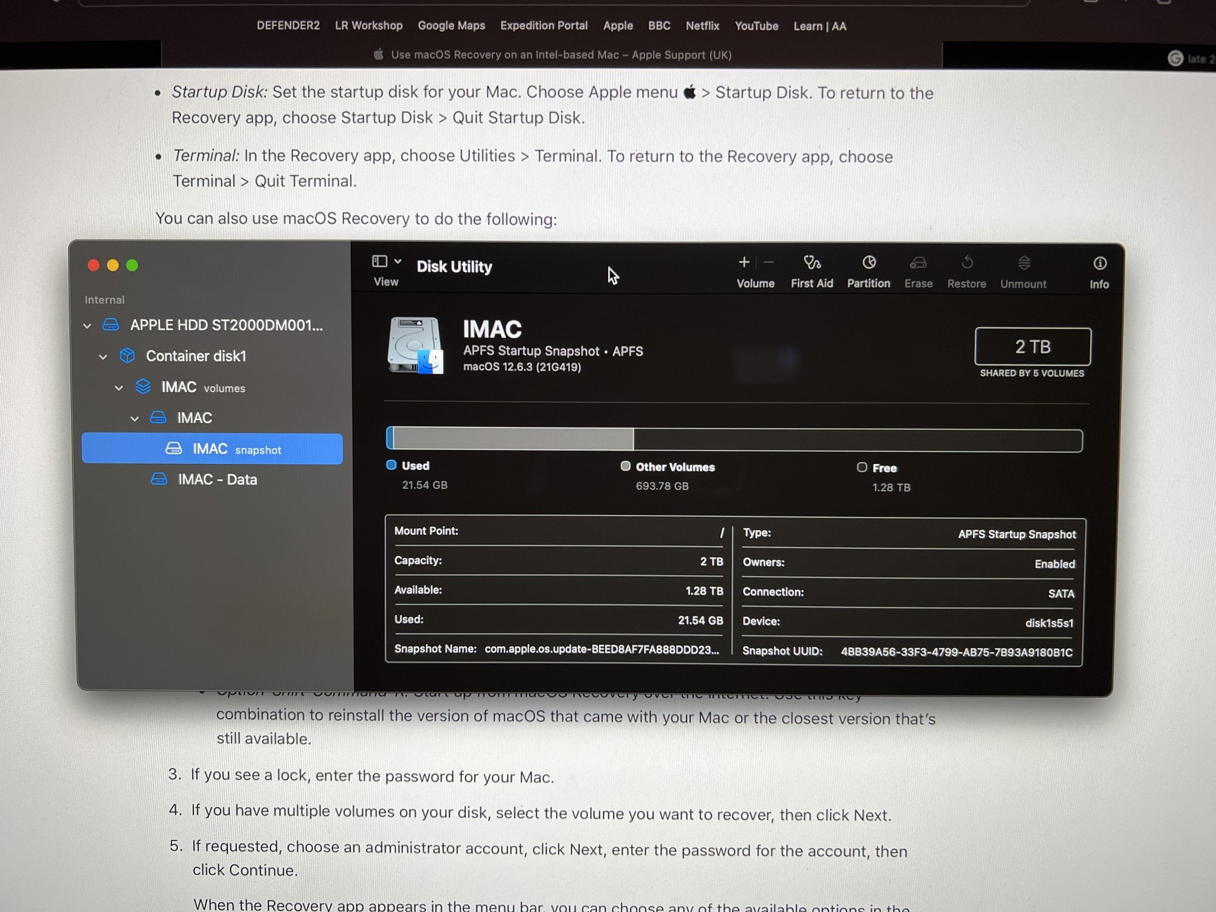1216x912 pixels.
Task: Collapse the APPLE HDD ST2000DM001 disk
Action: (88, 326)
